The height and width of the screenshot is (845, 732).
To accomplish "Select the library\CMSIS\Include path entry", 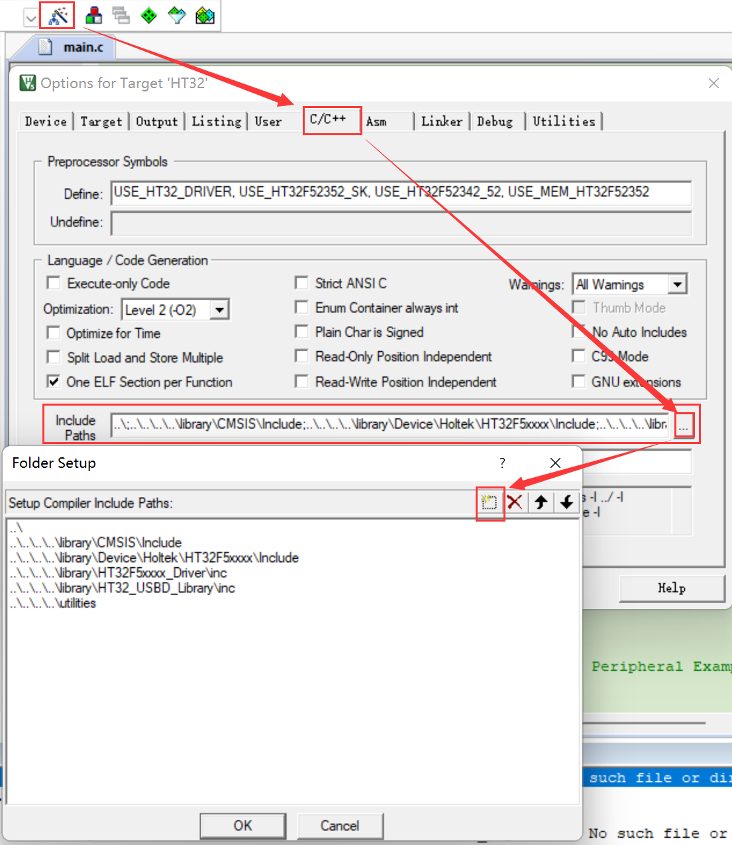I will click(x=96, y=542).
